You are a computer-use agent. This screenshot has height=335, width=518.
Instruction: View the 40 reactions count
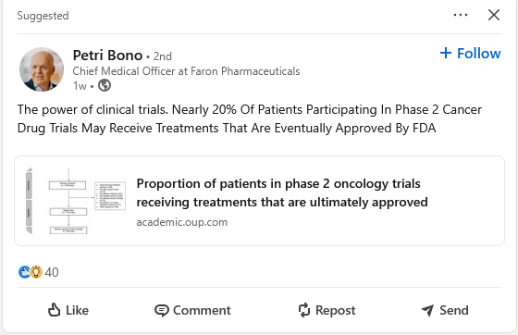pyautogui.click(x=52, y=272)
